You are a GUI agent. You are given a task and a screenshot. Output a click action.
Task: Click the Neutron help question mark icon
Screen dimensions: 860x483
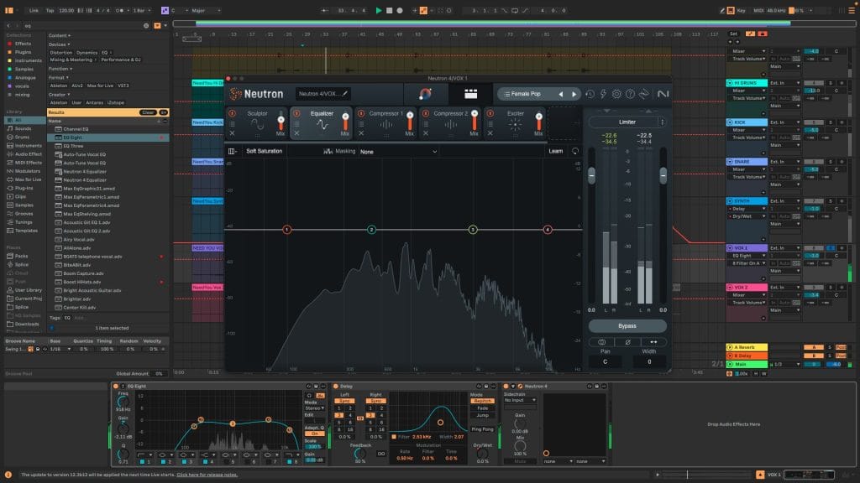click(x=631, y=95)
